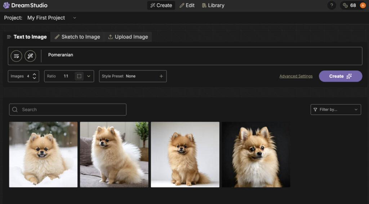The width and height of the screenshot is (369, 204).
Task: Open the Filter by dropdown
Action: pos(335,110)
